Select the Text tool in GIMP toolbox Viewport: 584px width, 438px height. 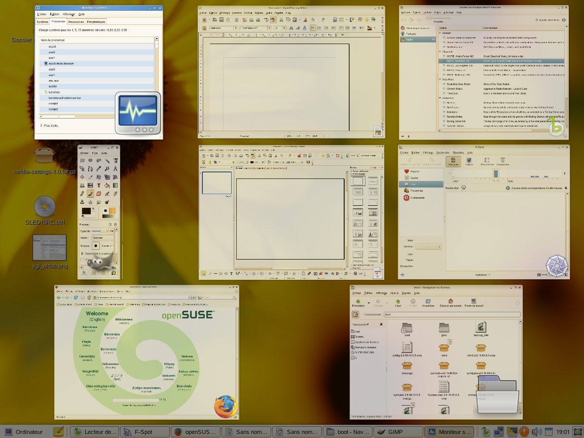coord(99,185)
